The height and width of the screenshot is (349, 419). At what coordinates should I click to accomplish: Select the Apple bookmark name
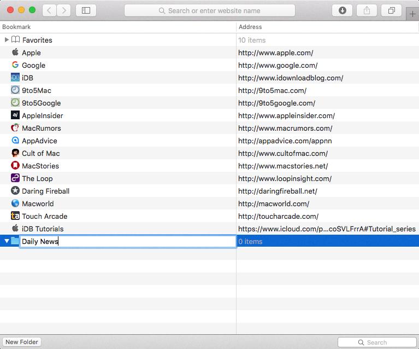coord(31,53)
